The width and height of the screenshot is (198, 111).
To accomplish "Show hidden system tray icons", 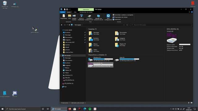I will (x=171, y=109).
